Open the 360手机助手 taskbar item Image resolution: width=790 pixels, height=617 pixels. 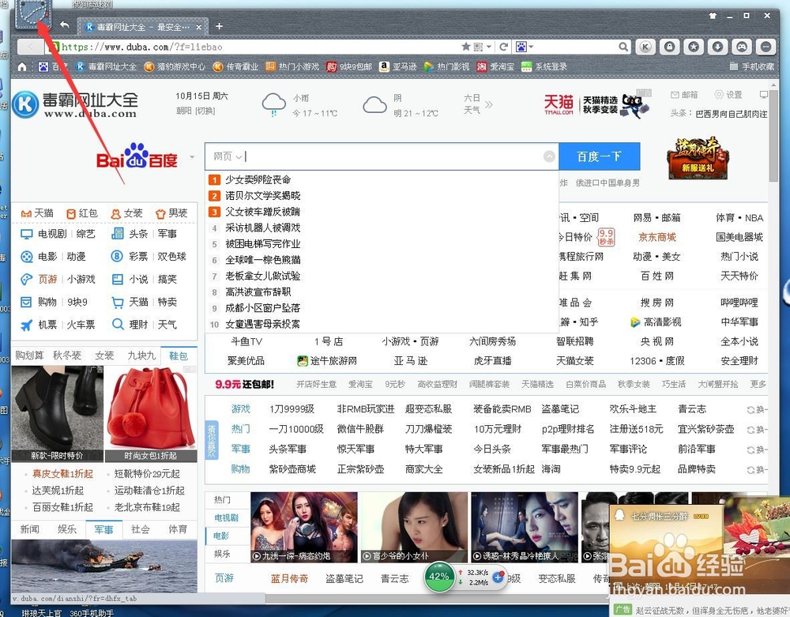tap(91, 612)
